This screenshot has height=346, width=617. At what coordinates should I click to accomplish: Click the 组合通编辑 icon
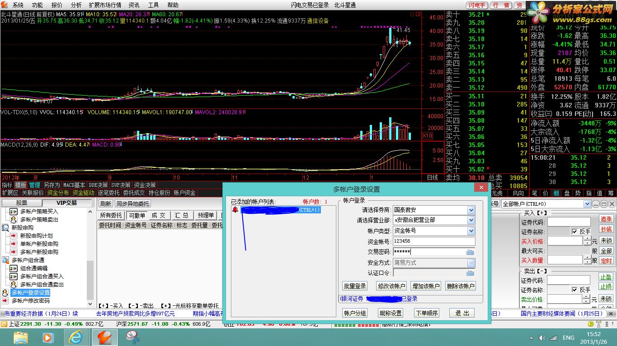pyautogui.click(x=14, y=268)
